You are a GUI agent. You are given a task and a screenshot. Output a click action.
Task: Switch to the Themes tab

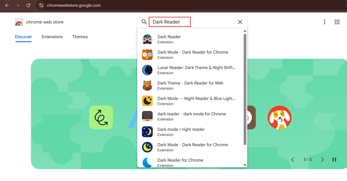(80, 37)
